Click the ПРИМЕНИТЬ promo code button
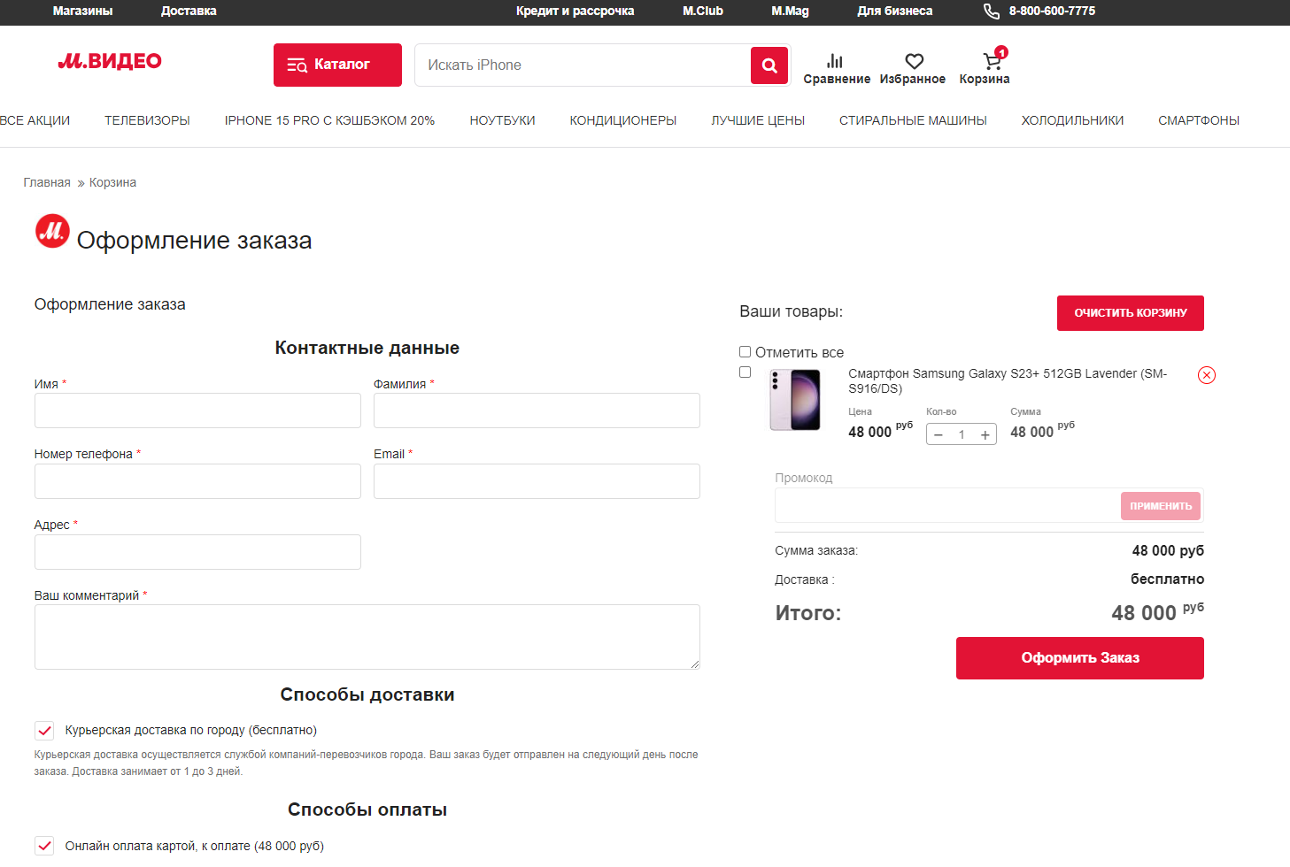This screenshot has height=867, width=1290. 1161,506
